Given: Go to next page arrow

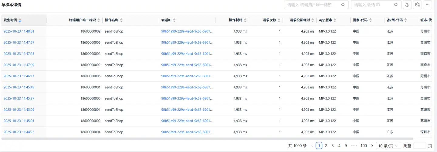Looking at the screenshot, I should tap(372, 146).
